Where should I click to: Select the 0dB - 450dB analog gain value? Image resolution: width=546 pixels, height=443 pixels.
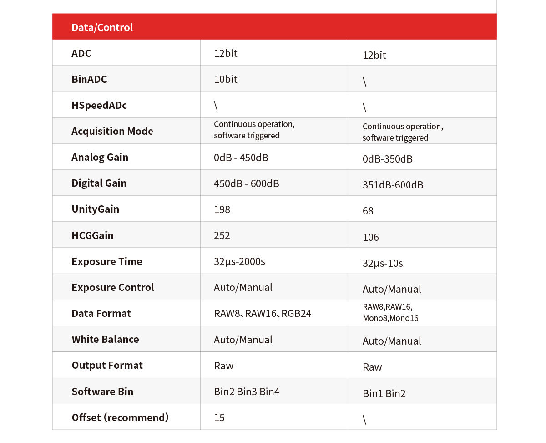(241, 157)
